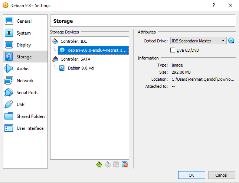The height and width of the screenshot is (183, 239).
Task: Click the help question mark in title bar
Action: 213,6
